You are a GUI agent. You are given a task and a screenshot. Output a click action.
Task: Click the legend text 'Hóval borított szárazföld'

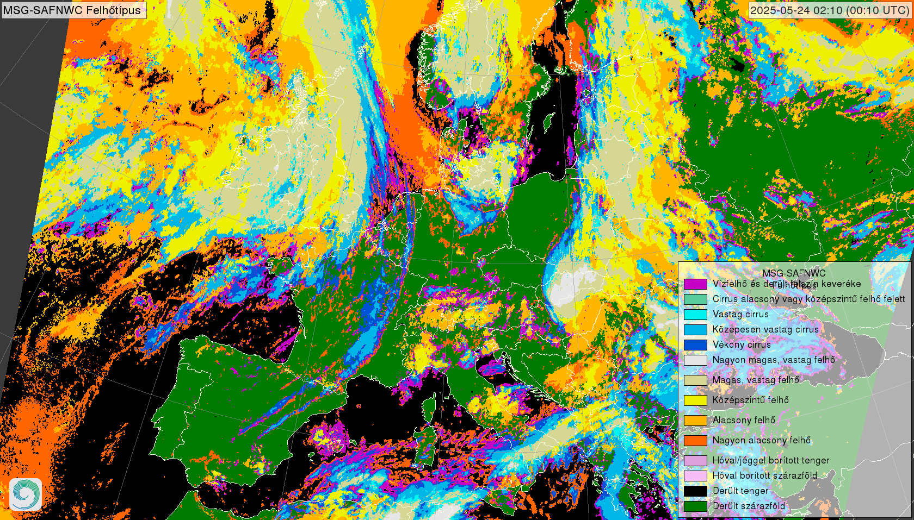click(765, 475)
